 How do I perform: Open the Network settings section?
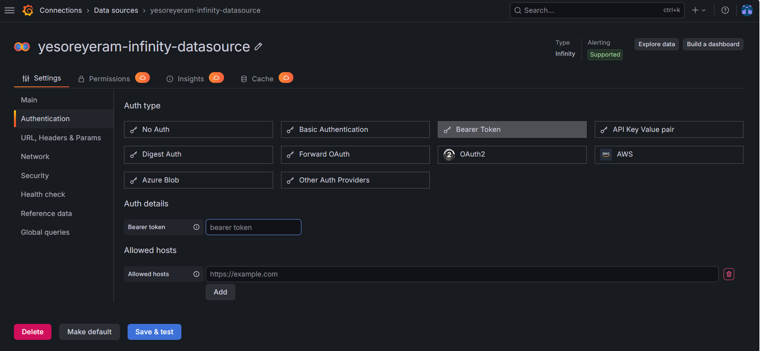point(64,157)
